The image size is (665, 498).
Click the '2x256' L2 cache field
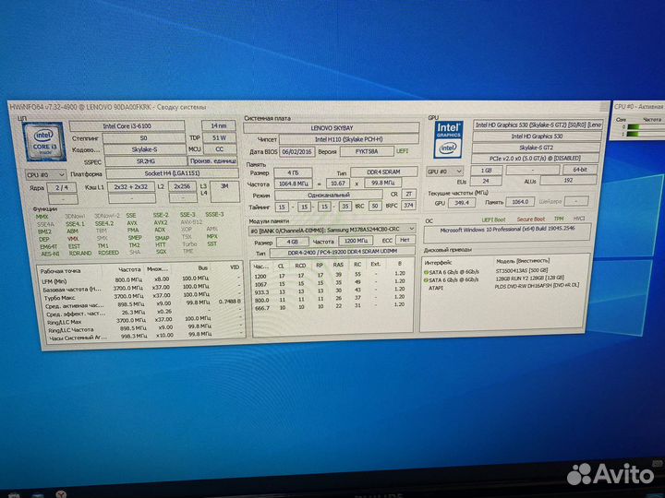182,186
